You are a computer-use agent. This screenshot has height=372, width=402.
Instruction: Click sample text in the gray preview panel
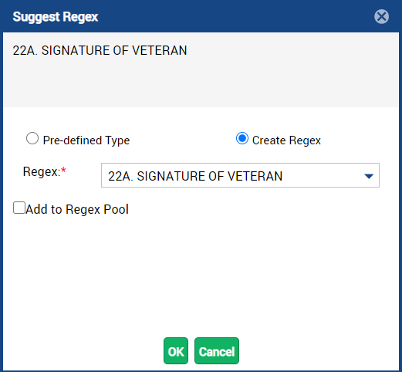pos(100,50)
